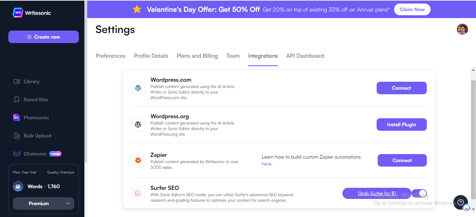This screenshot has width=476, height=217.
Task: Click the Surfer SEO title text
Action: click(x=165, y=188)
